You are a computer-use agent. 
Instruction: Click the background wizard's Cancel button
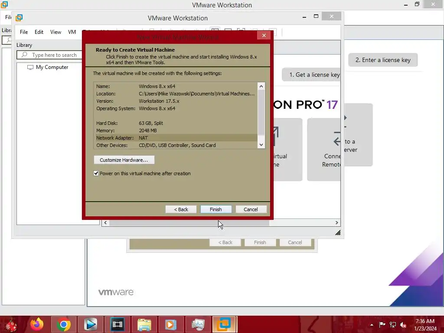click(295, 242)
